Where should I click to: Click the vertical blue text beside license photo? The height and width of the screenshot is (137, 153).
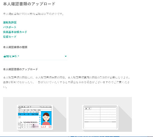pyautogui.click(x=40, y=120)
